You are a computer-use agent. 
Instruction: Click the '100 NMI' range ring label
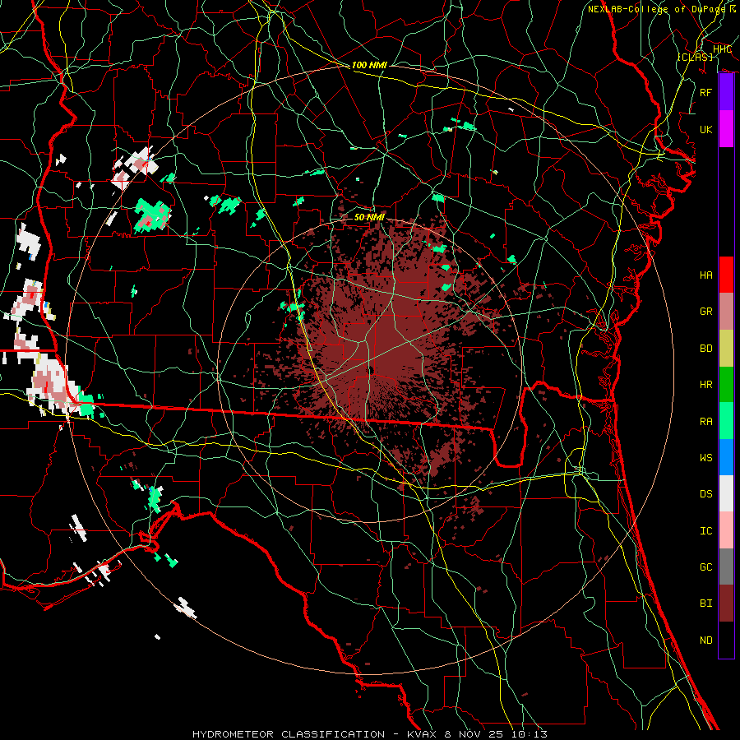click(369, 65)
